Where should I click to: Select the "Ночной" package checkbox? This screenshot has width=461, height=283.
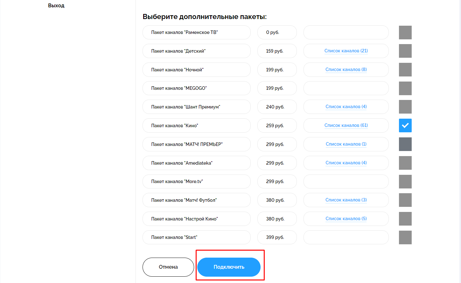click(x=405, y=70)
